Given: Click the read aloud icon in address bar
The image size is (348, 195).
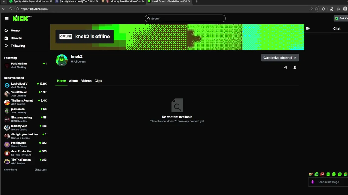Looking at the screenshot, I should (x=311, y=9).
